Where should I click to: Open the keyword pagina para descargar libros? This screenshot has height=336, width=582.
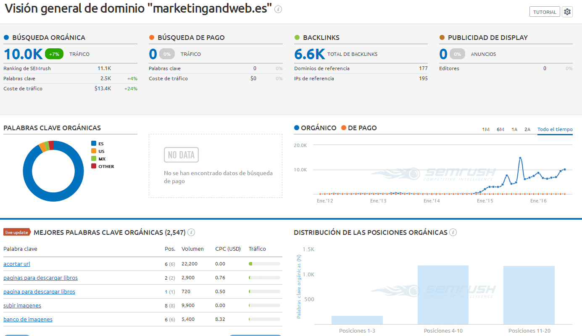39,292
